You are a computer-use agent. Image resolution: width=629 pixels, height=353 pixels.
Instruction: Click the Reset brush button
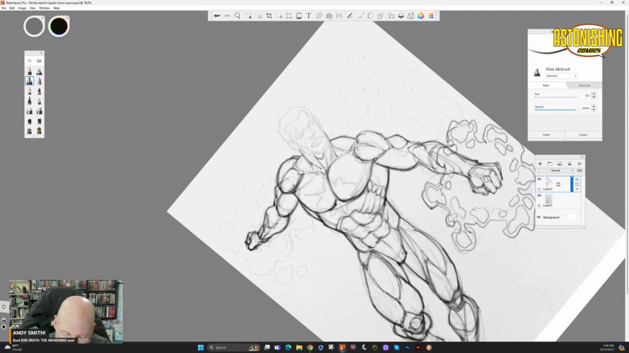546,135
